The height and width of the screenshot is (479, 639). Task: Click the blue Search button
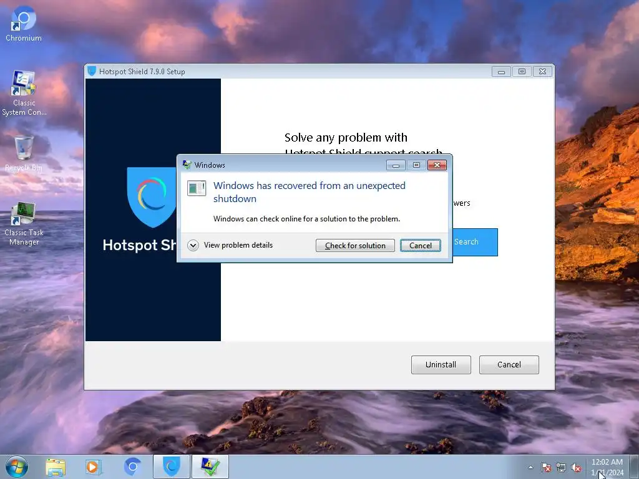pos(475,242)
